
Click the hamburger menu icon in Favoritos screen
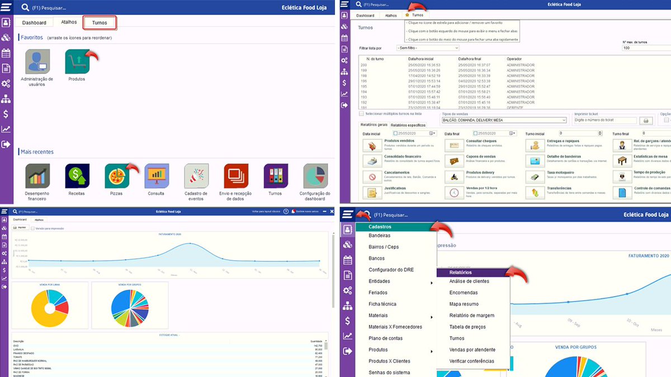click(x=6, y=7)
